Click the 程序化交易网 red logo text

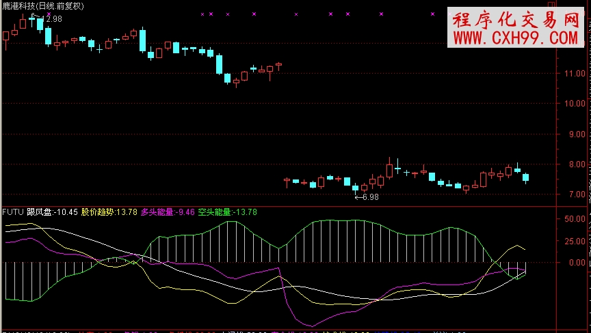click(x=514, y=19)
